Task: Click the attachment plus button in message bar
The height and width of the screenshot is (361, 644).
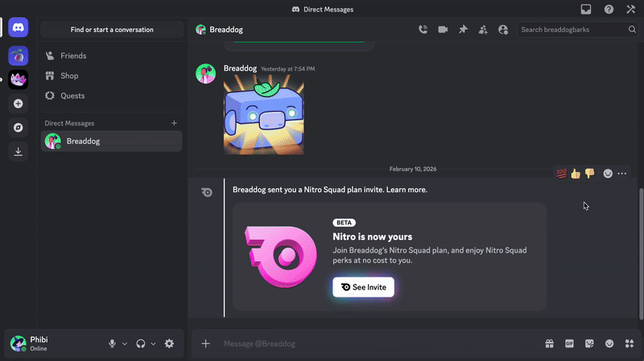Action: point(206,343)
